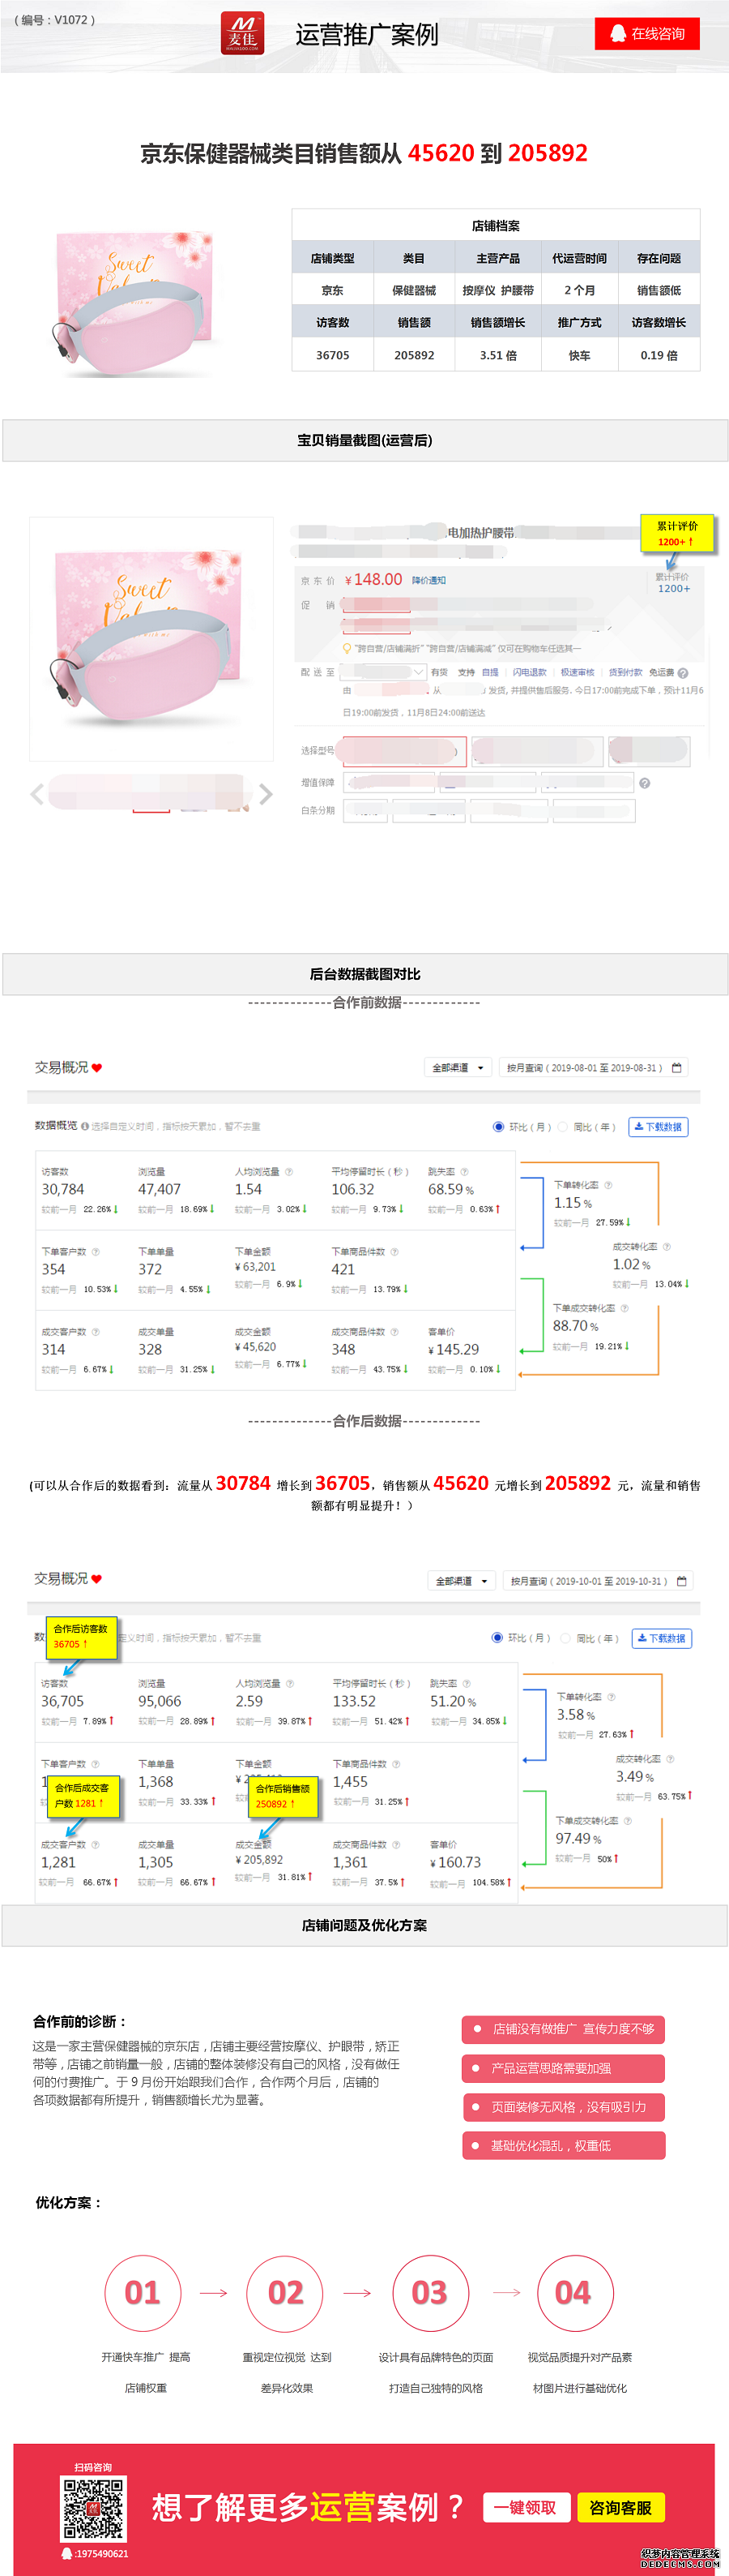The image size is (729, 2576).
Task: Click the 页面装修无风格,没有吸引力 tag
Action: tap(563, 2107)
